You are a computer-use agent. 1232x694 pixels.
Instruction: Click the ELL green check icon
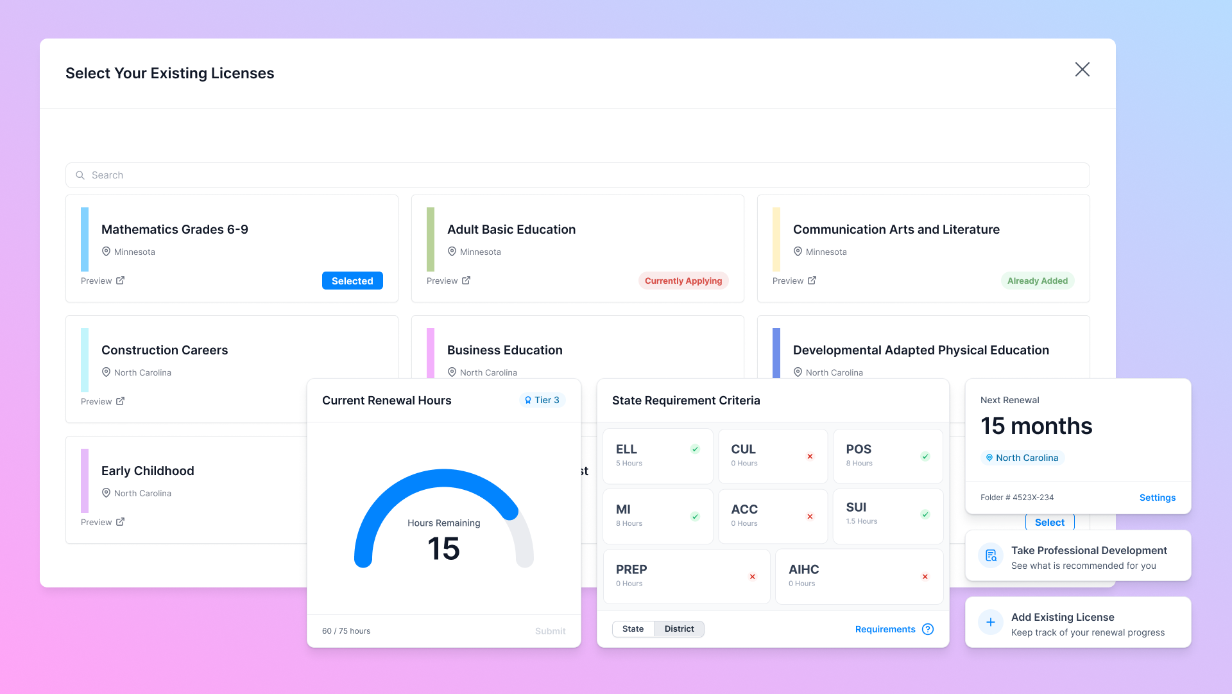click(x=695, y=449)
